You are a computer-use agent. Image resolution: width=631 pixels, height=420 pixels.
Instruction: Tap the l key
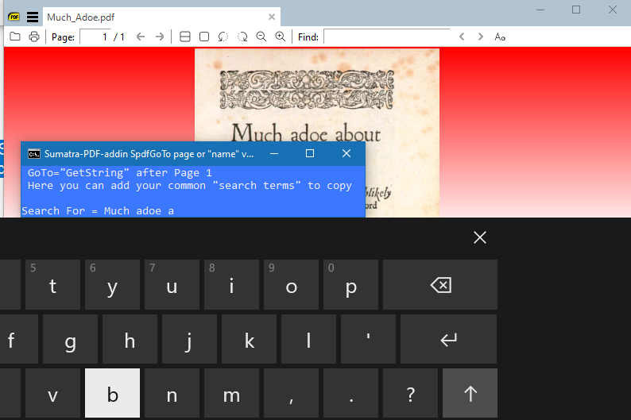[x=308, y=340]
